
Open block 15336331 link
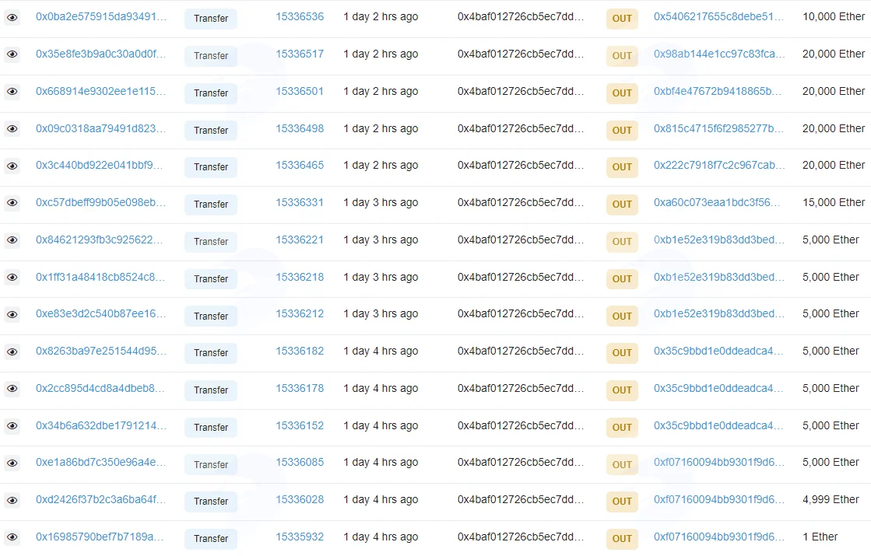pos(300,202)
